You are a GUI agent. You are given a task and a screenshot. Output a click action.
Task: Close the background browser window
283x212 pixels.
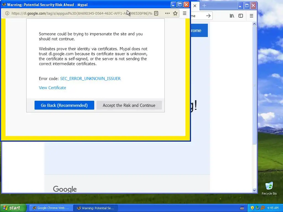click(253, 6)
